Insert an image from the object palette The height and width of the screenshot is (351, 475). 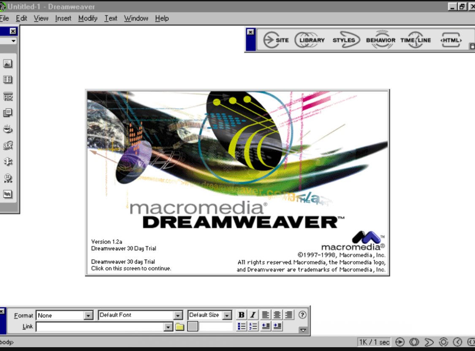8,64
